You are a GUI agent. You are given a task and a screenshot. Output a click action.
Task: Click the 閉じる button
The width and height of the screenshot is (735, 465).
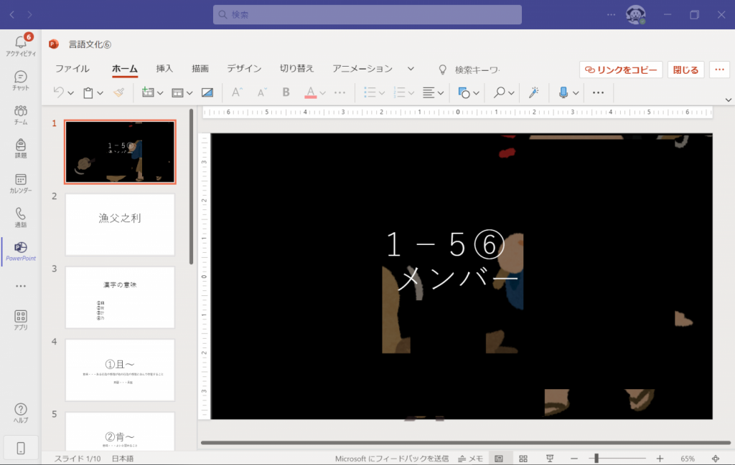pos(685,69)
